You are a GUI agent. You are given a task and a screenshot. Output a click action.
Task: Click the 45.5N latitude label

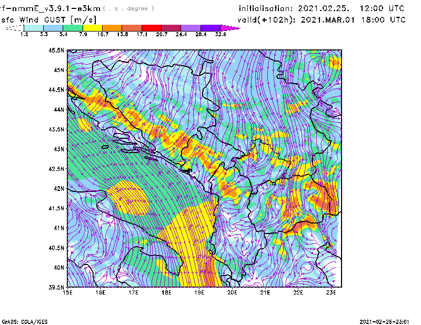point(56,50)
